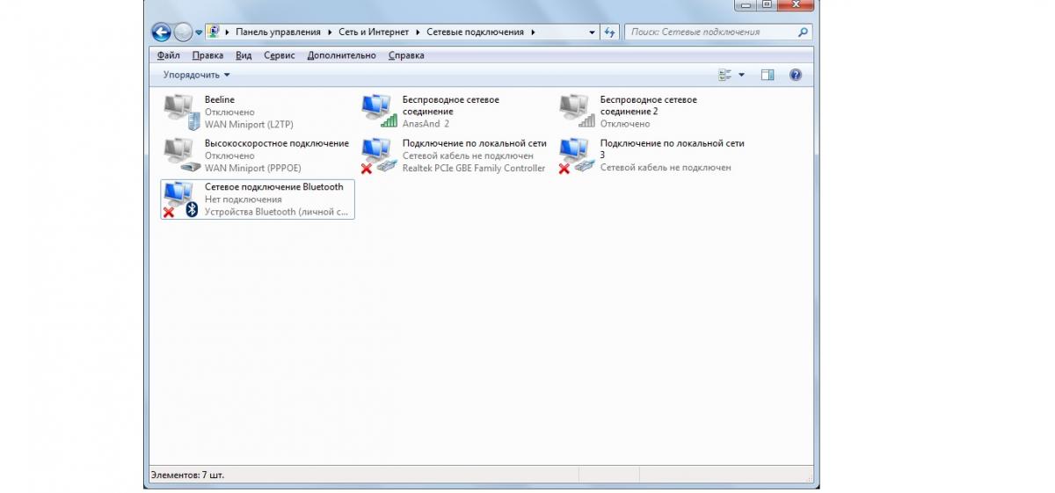Click Элементов: 7 шт. status bar text
Screen dimensions: 1055x493
coord(187,475)
